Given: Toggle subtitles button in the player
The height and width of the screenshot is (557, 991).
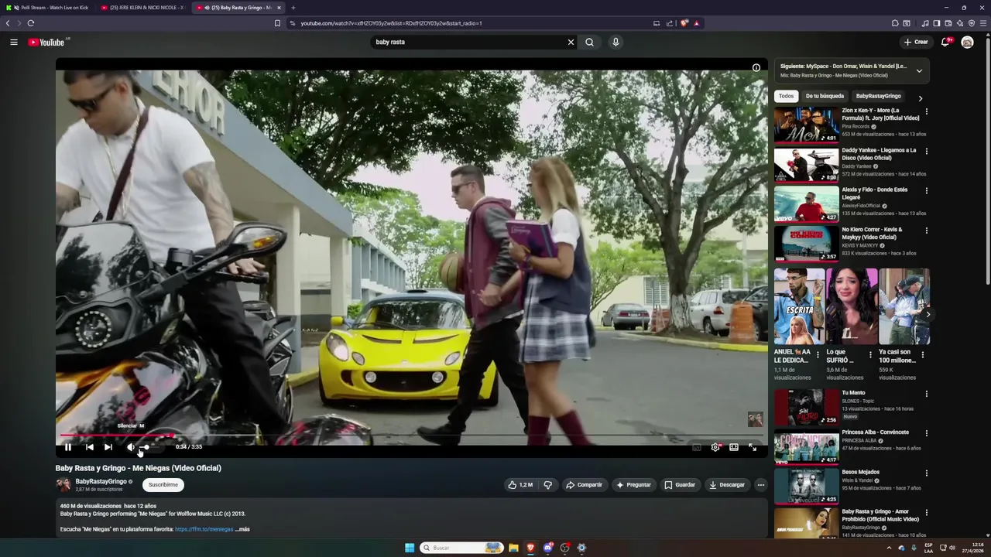Looking at the screenshot, I should tap(697, 447).
